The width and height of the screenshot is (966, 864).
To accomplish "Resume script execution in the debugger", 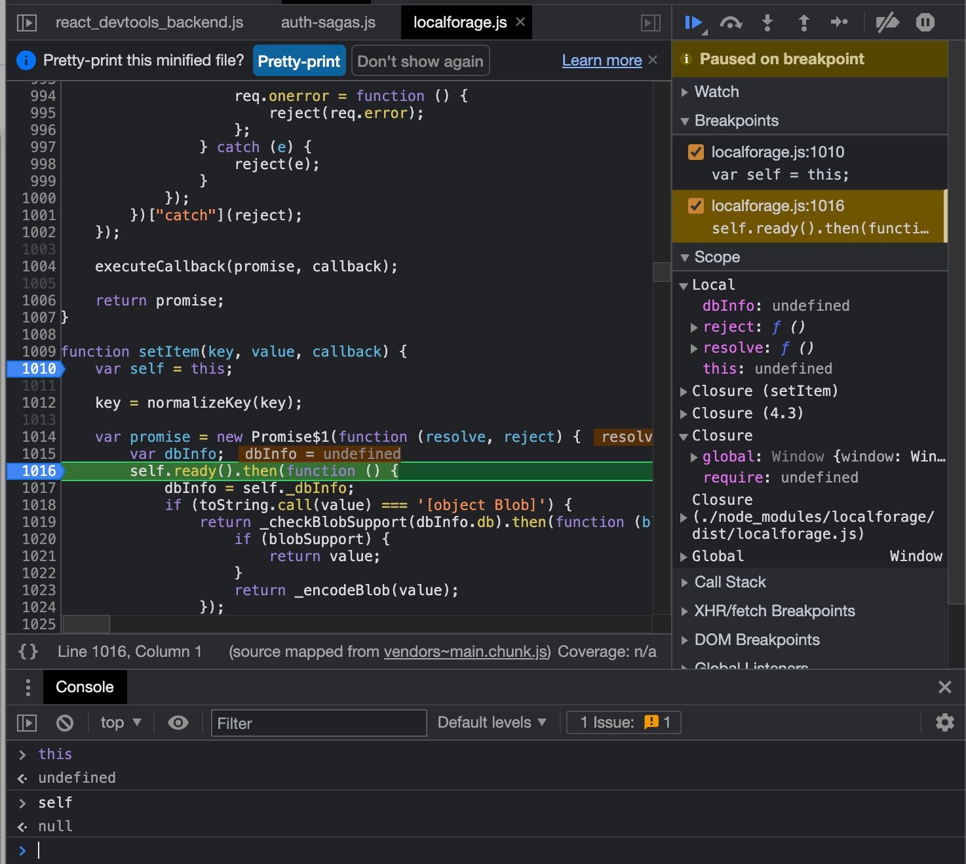I will [693, 22].
